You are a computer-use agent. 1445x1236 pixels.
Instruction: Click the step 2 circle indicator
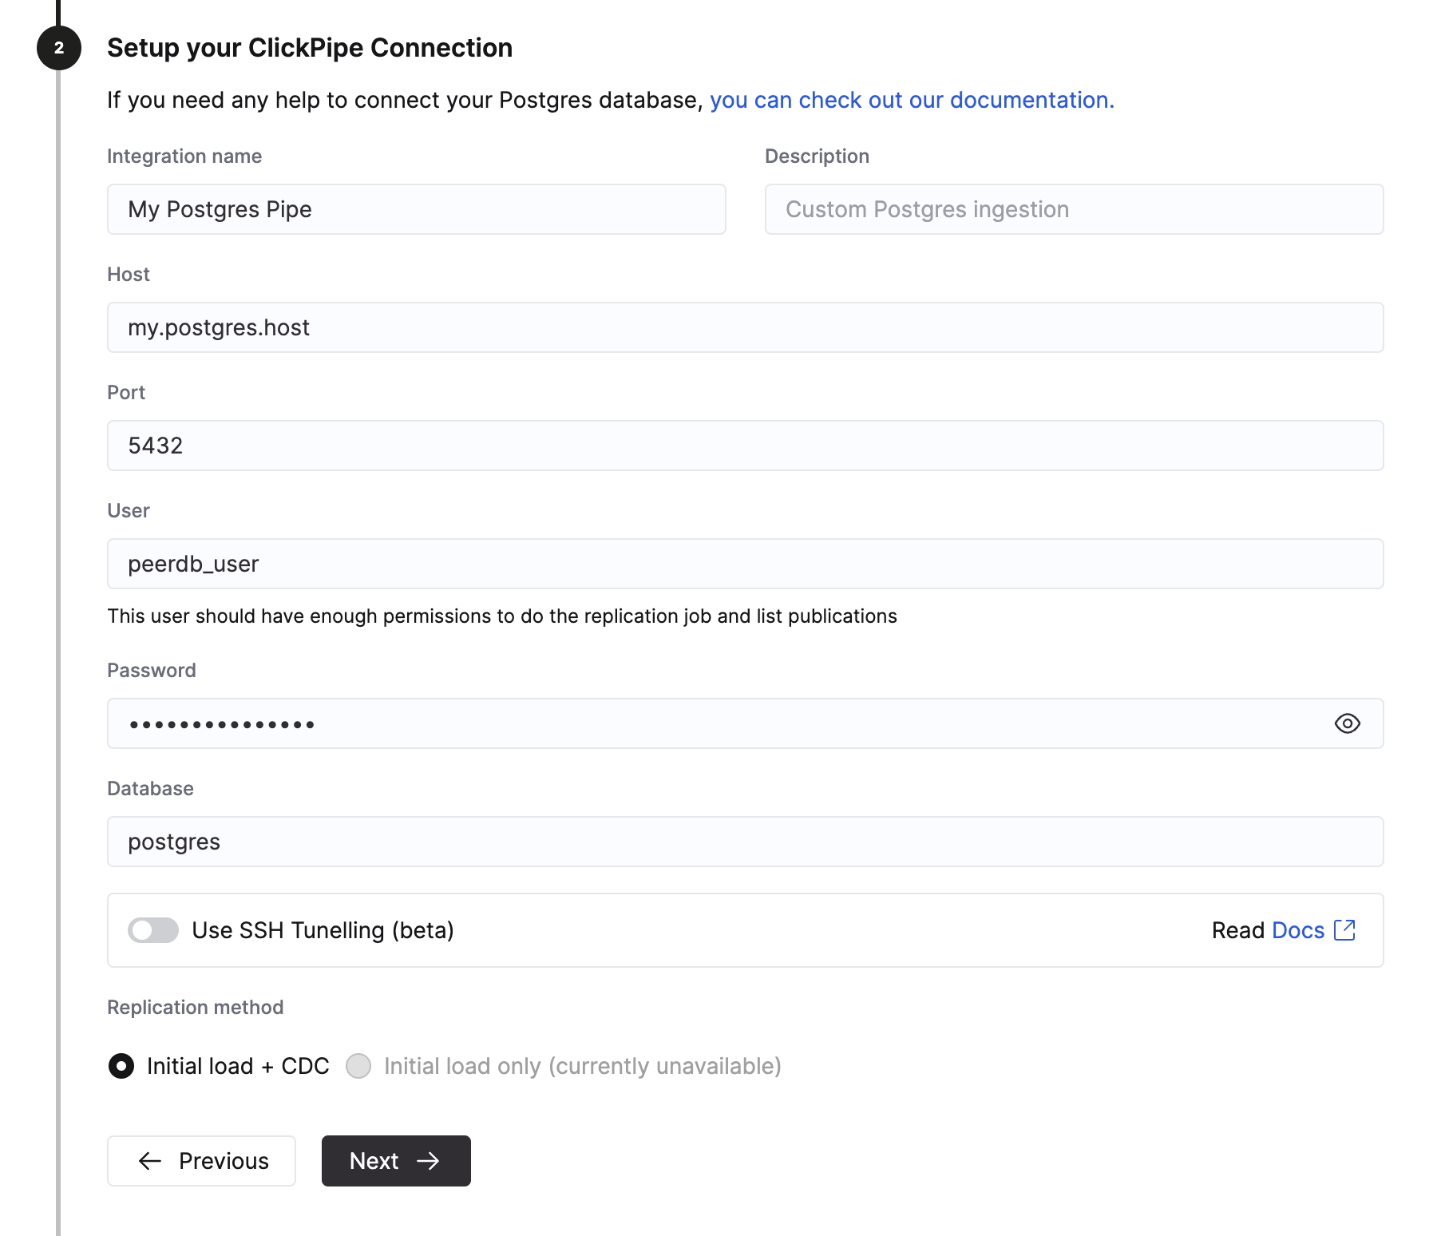click(58, 48)
